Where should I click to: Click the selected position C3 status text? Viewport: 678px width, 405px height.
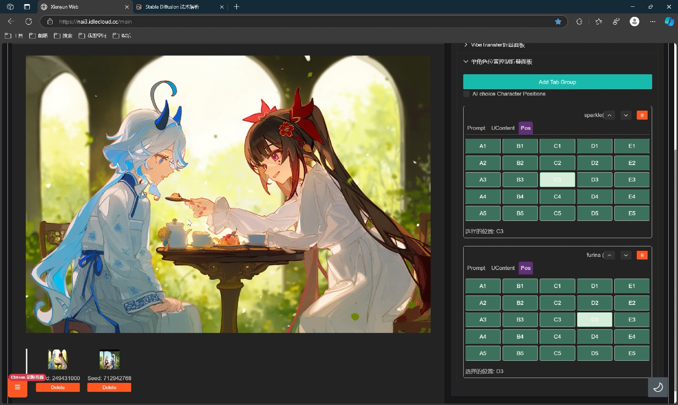484,231
